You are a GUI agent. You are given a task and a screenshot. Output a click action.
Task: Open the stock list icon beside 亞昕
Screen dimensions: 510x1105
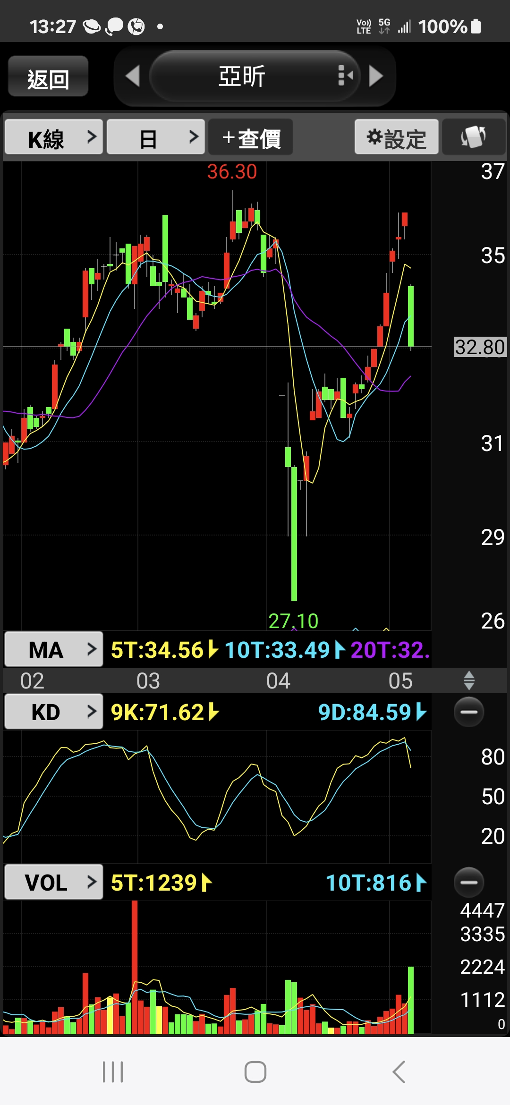[345, 76]
